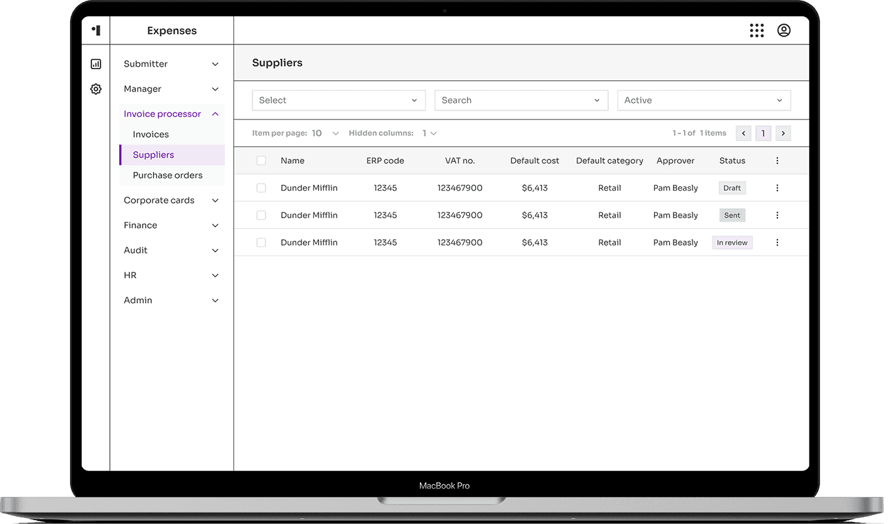Expand the Finance section
The image size is (892, 524).
(172, 225)
